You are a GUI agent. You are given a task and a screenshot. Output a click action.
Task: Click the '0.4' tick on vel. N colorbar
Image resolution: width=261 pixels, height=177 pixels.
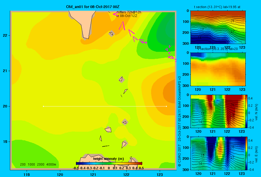click(x=250, y=98)
